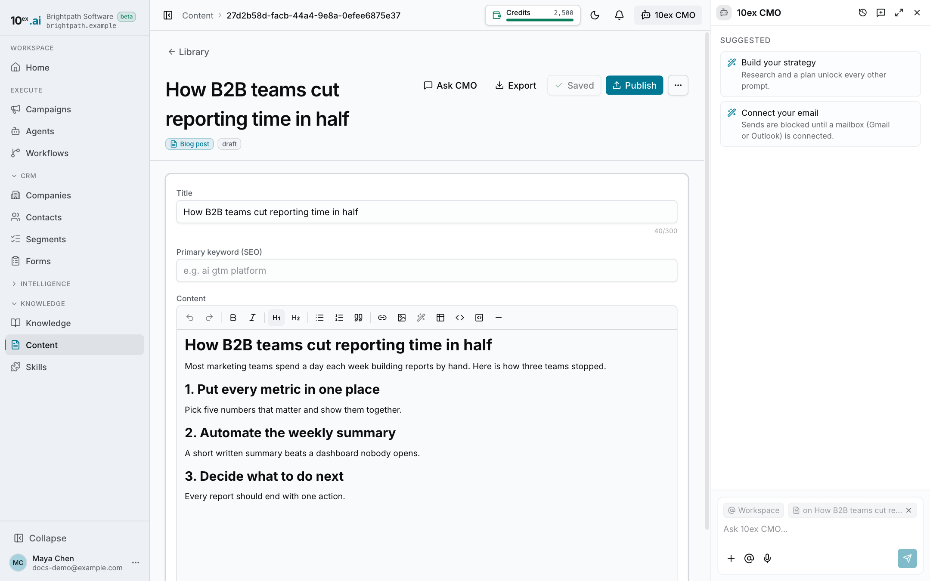Insert a link from toolbar

[382, 318]
